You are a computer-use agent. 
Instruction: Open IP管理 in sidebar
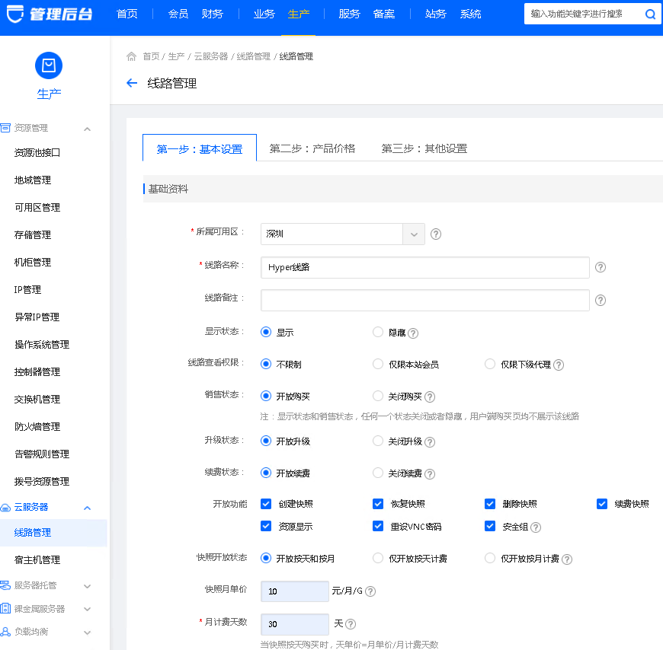pyautogui.click(x=27, y=290)
